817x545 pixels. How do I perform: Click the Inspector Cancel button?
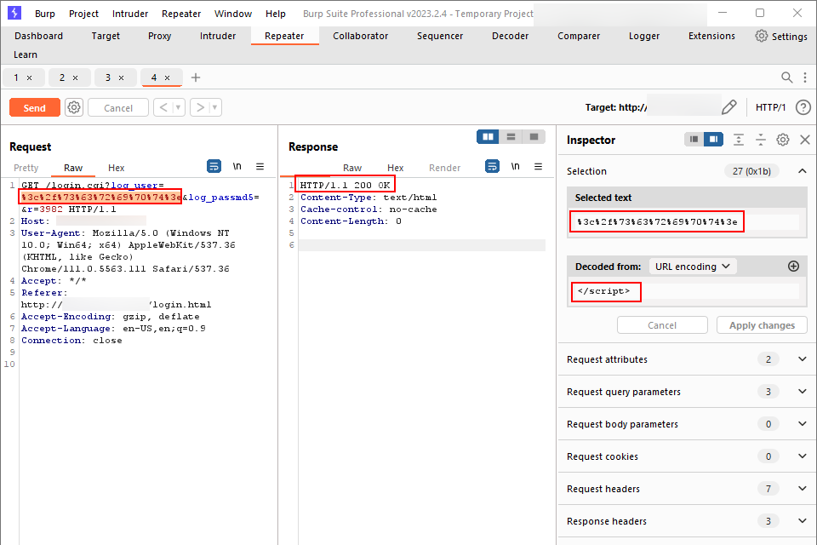coord(662,325)
